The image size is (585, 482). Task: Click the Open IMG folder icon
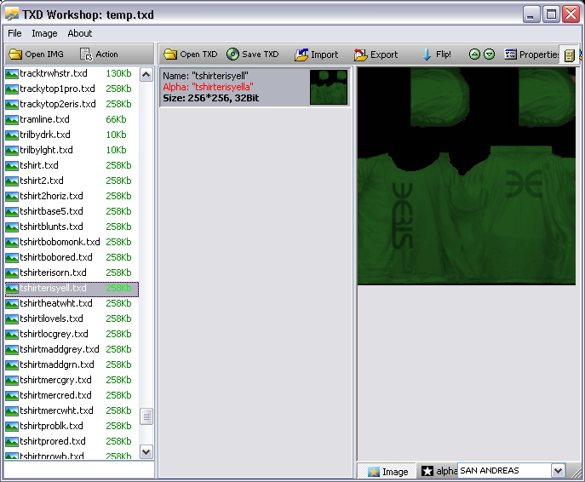coord(15,55)
